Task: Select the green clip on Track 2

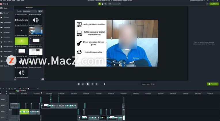Action: pos(24,112)
